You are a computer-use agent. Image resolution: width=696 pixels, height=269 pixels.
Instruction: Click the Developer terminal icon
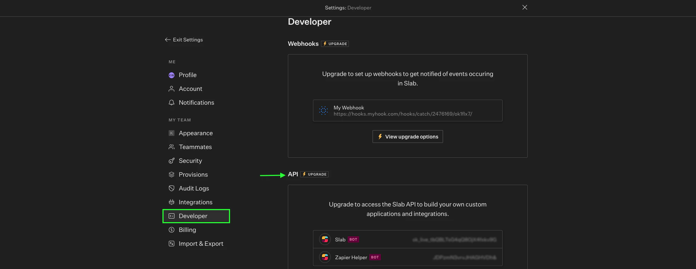point(172,216)
